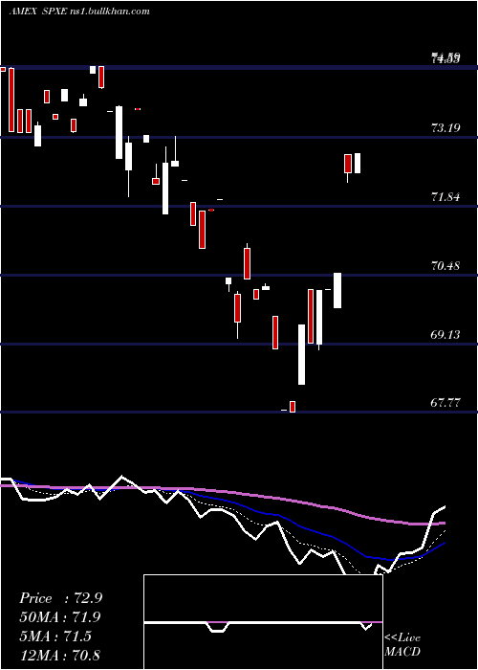Click the 12MA : 70.8 readout

59,655
